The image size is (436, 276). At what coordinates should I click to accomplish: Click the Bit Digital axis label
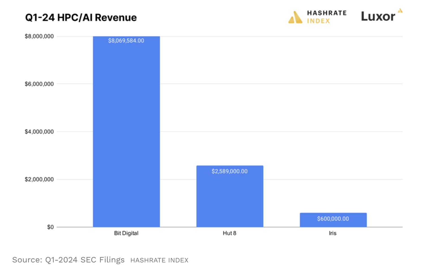click(126, 233)
